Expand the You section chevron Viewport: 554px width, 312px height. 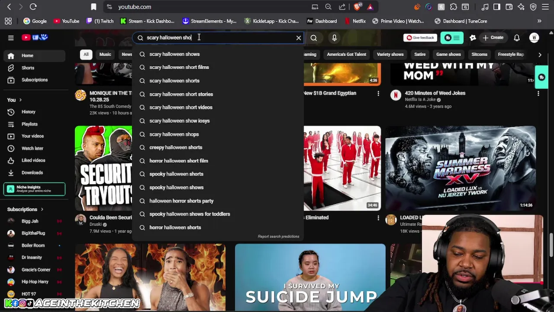20,100
